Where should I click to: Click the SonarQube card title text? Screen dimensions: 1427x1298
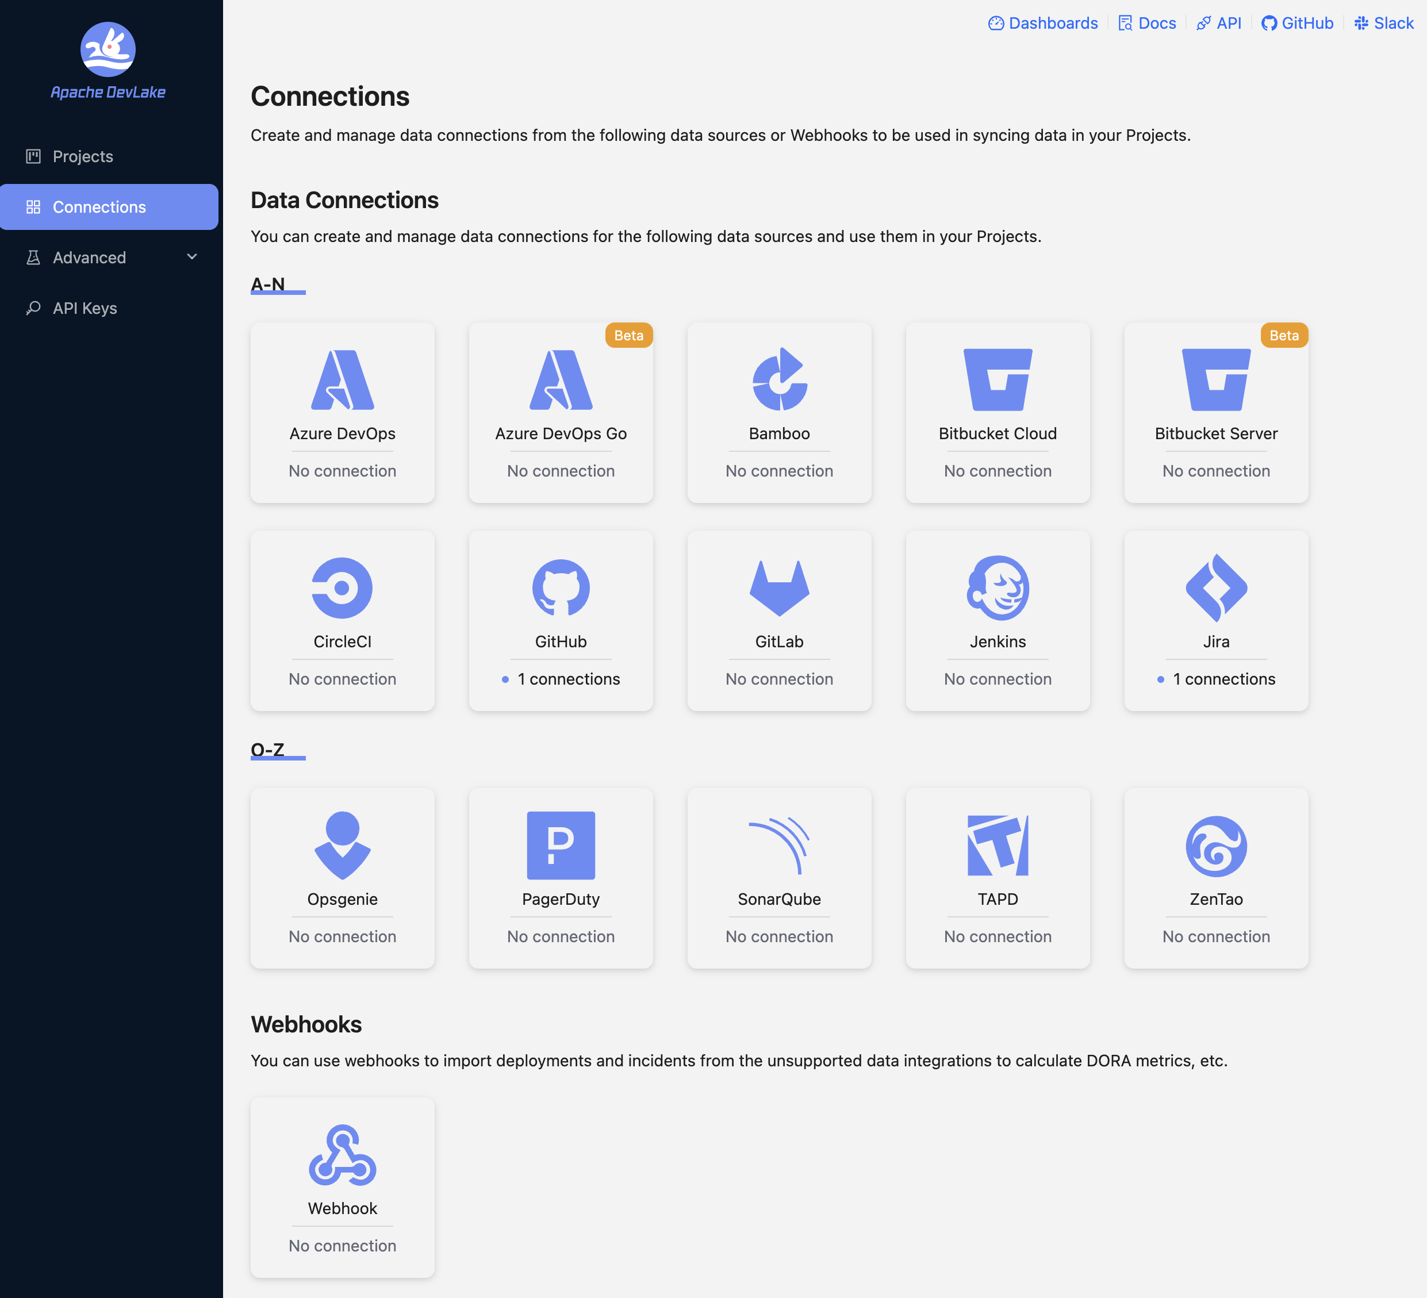[779, 900]
